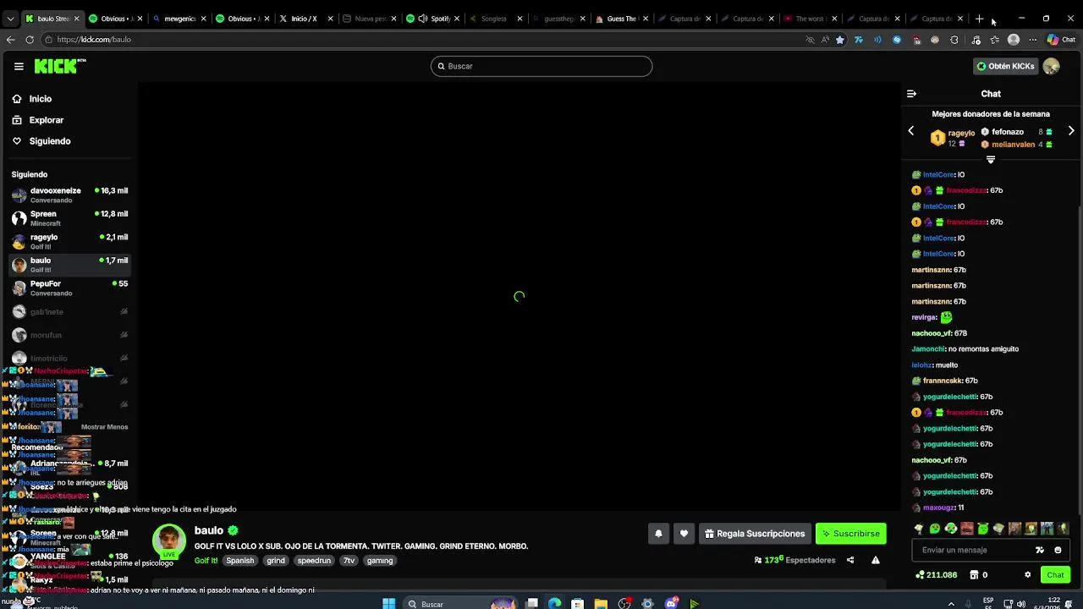This screenshot has height=609, width=1083.
Task: Select the Spanish tag
Action: (239, 561)
